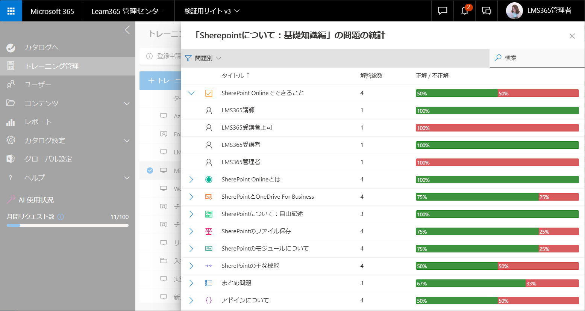Click Learn365 管理センター header link
The image size is (585, 311).
[128, 11]
